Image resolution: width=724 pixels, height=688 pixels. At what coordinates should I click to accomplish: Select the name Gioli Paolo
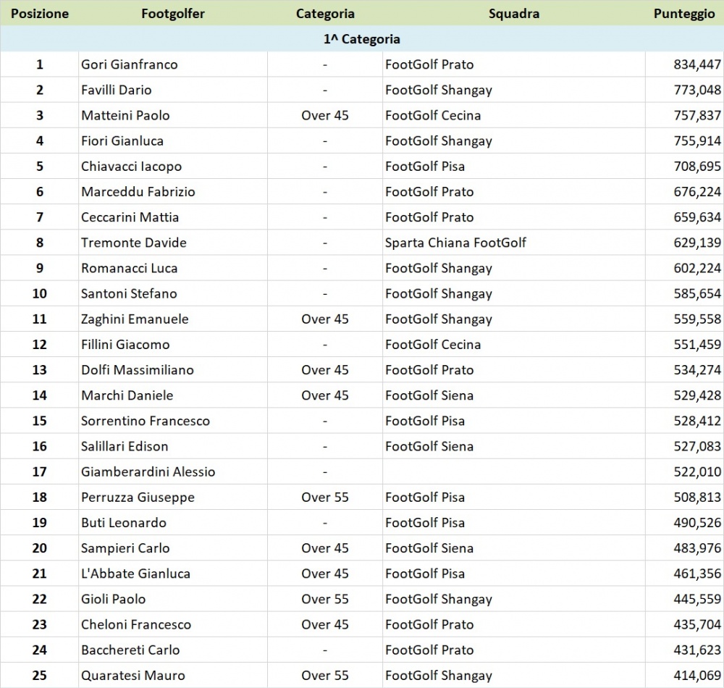coord(113,599)
